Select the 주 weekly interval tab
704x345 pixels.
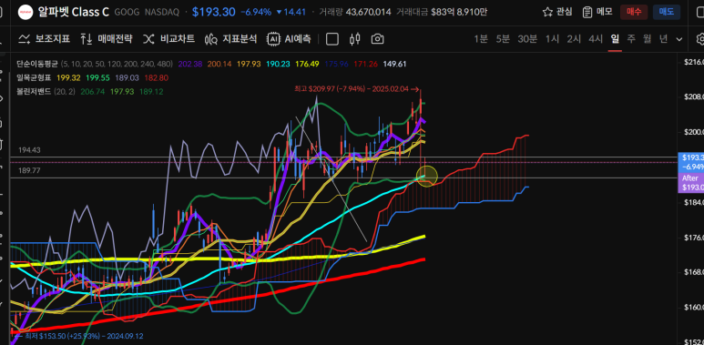point(631,39)
